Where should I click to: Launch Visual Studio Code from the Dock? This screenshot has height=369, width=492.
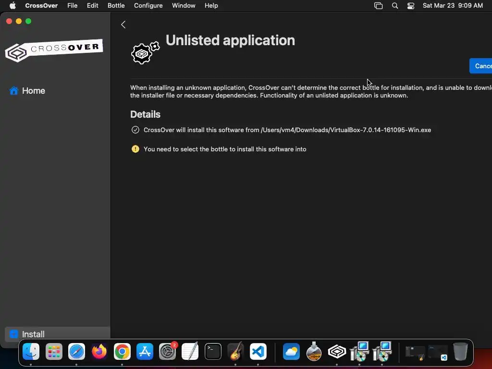tap(258, 351)
